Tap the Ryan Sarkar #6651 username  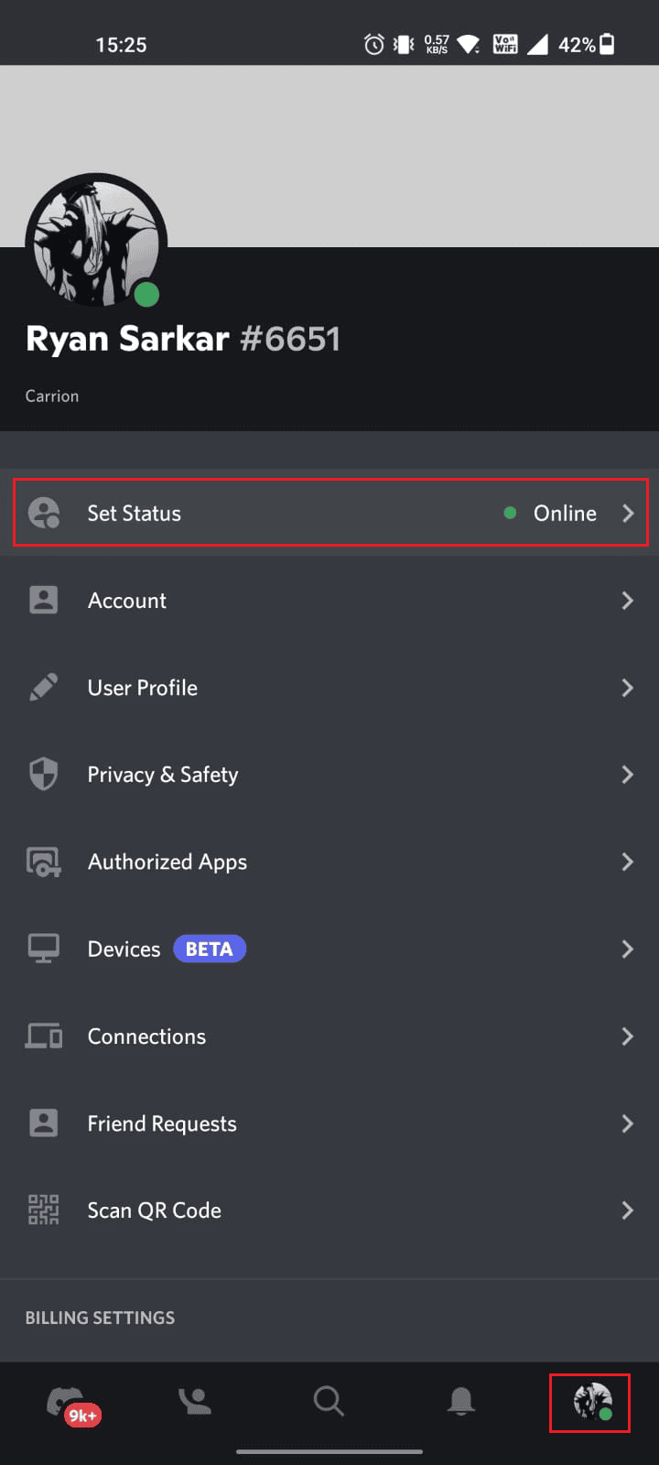(x=183, y=340)
